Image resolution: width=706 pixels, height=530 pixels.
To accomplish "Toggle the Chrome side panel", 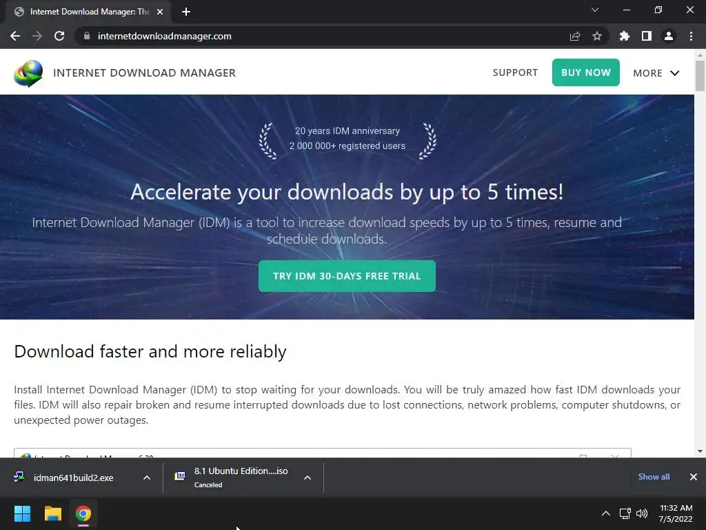I will coord(646,36).
